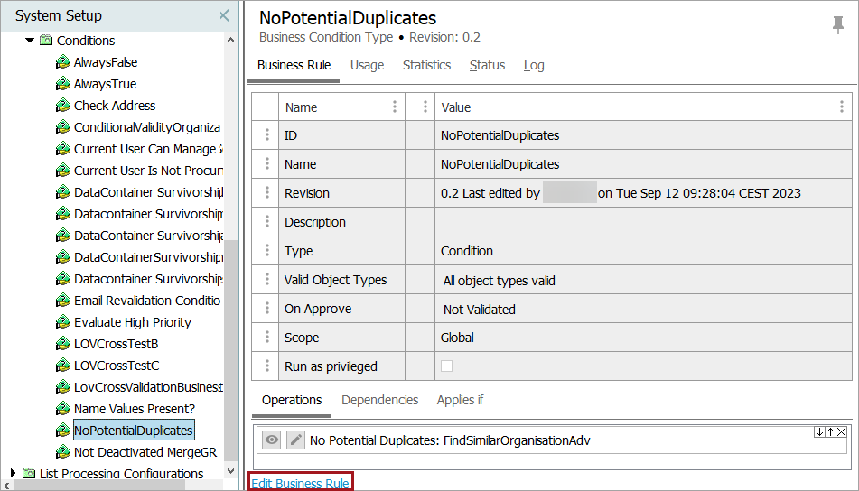
Task: Click the pin icon beside NoPotentialDuplicates title
Action: [x=837, y=25]
